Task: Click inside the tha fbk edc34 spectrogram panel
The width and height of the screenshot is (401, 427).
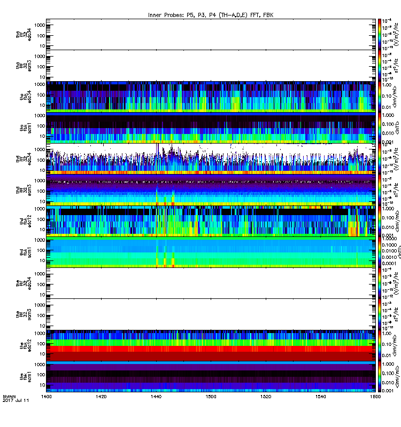Action: [x=211, y=97]
